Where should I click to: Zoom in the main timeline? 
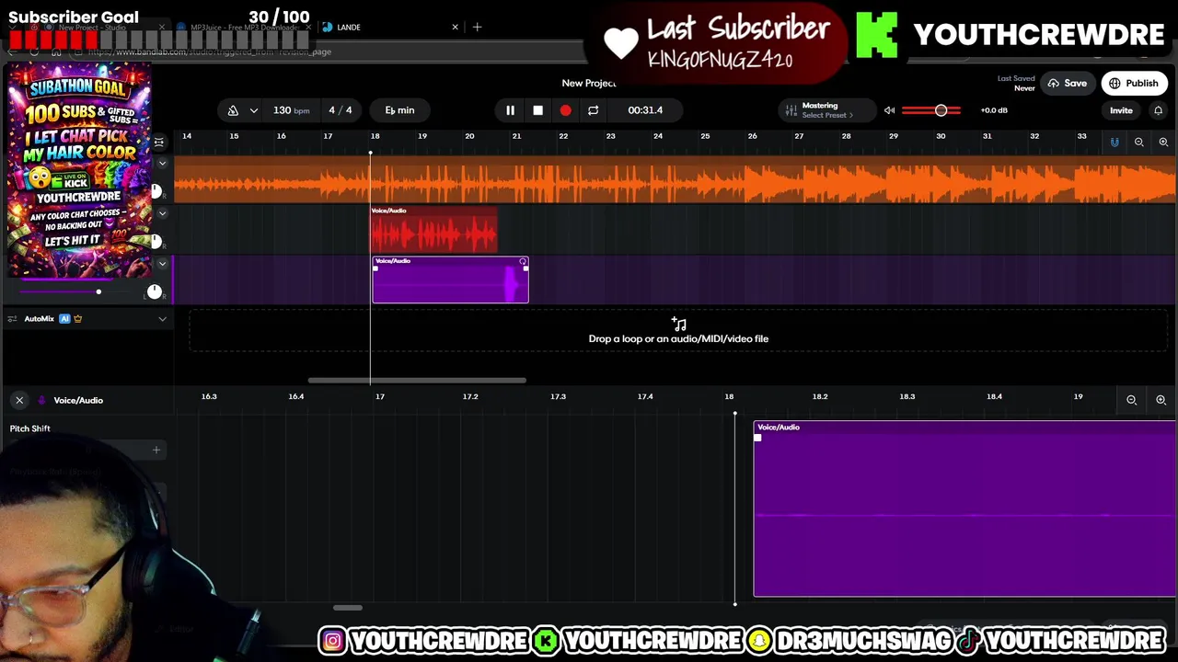1163,143
